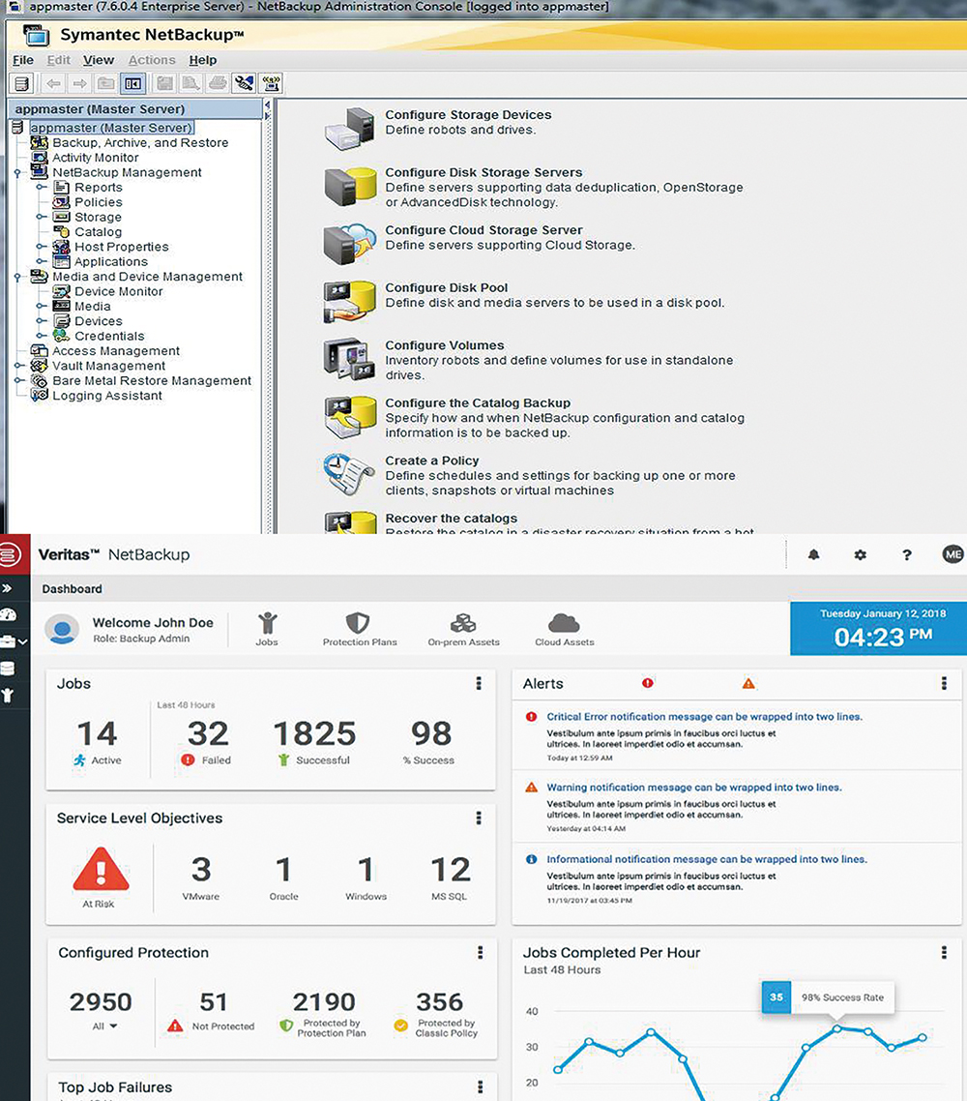Open Service Level Objectives three-dot menu
The width and height of the screenshot is (967, 1101).
(x=479, y=818)
